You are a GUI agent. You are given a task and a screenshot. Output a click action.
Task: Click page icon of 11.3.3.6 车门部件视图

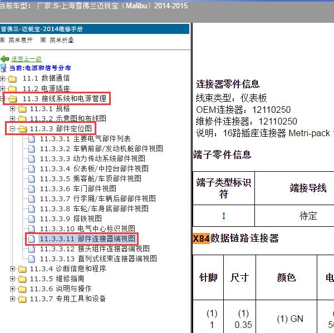point(32,188)
